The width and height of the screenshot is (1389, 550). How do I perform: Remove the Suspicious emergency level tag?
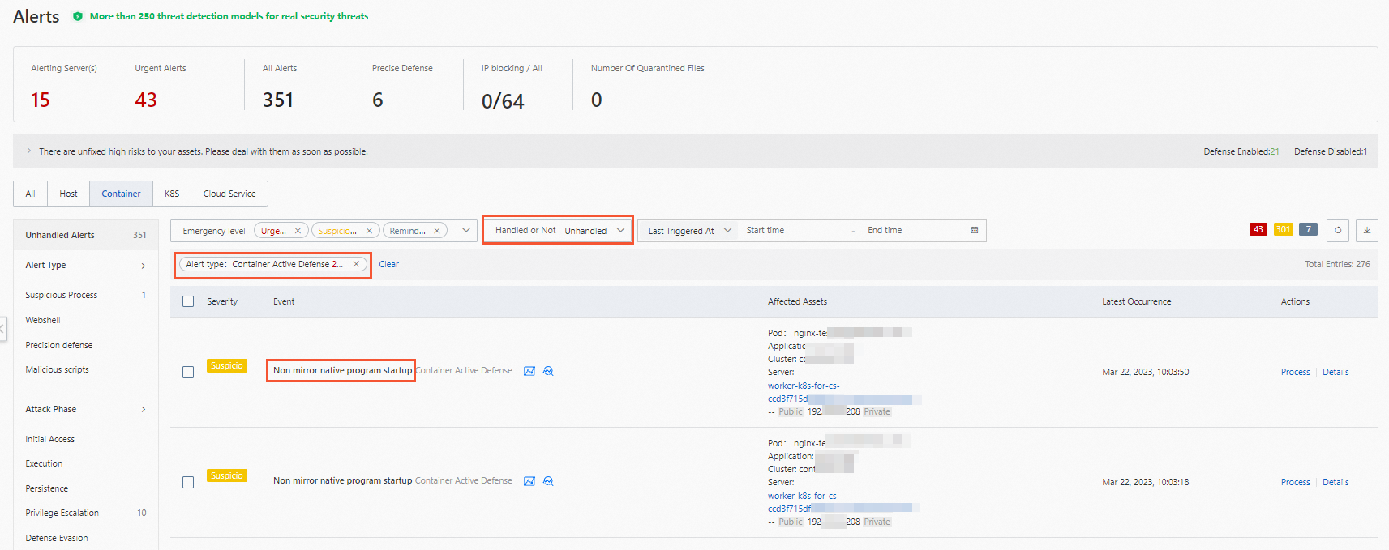point(369,231)
